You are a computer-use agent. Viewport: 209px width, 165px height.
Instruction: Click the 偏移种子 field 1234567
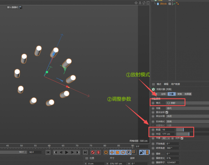172,163
